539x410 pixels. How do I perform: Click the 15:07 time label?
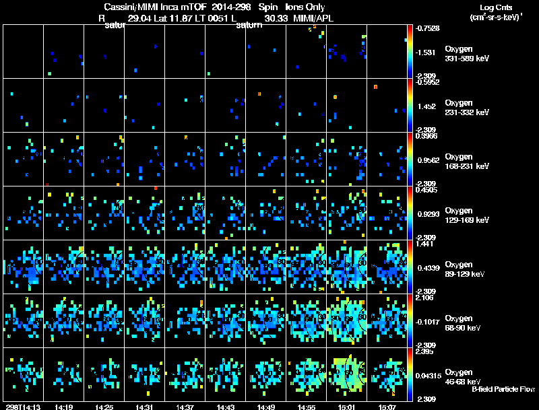(x=387, y=407)
